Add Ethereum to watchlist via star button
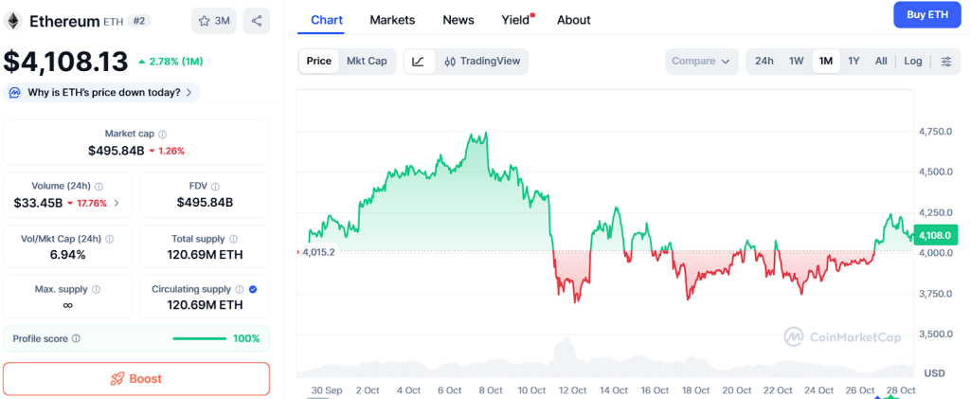This screenshot has width=970, height=399. coord(214,21)
